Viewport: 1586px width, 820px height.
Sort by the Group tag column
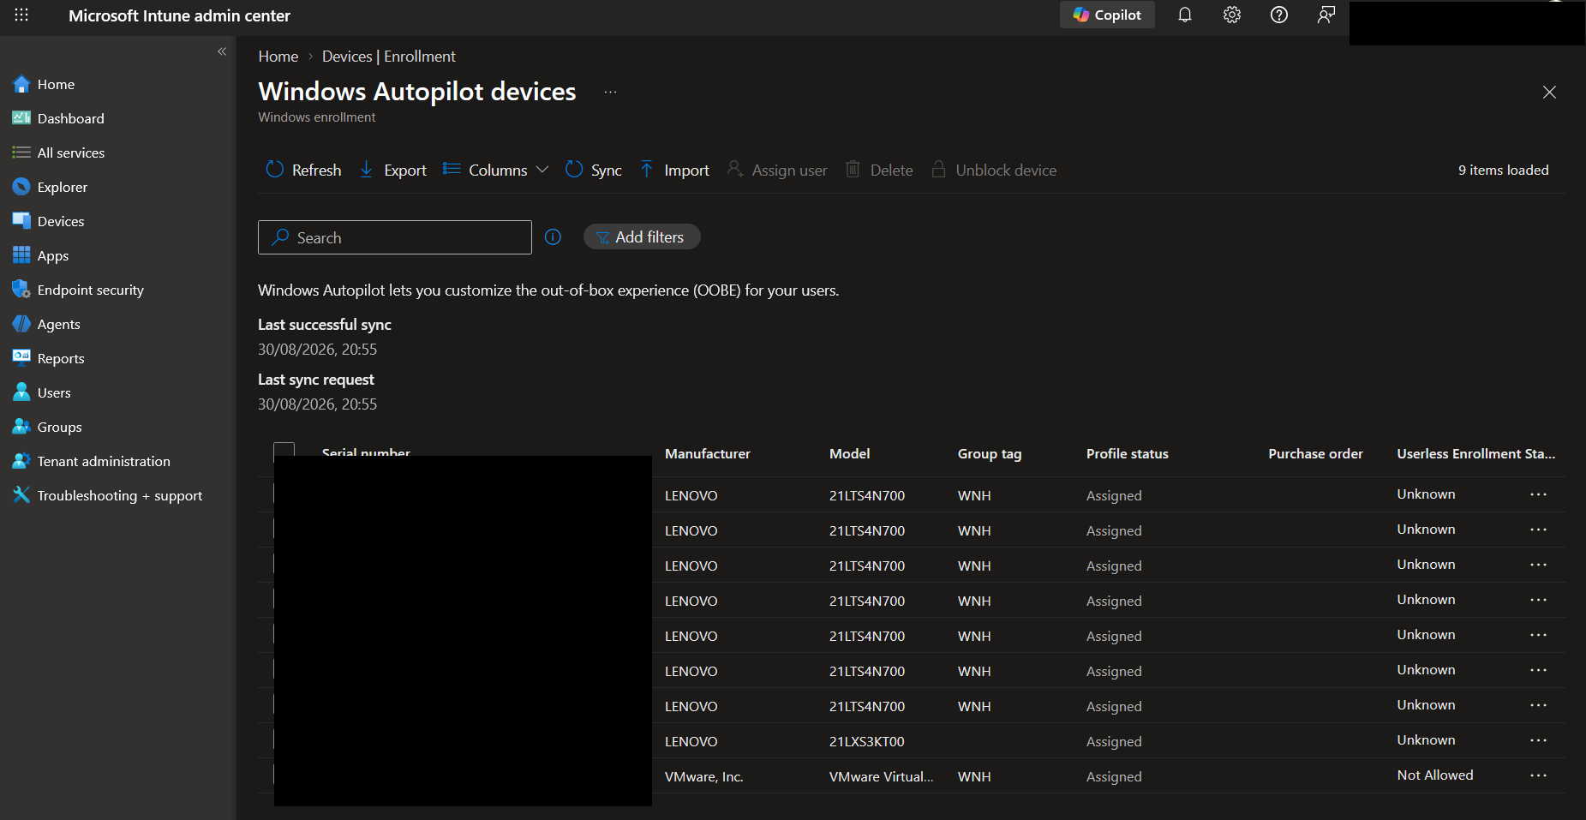(x=990, y=454)
